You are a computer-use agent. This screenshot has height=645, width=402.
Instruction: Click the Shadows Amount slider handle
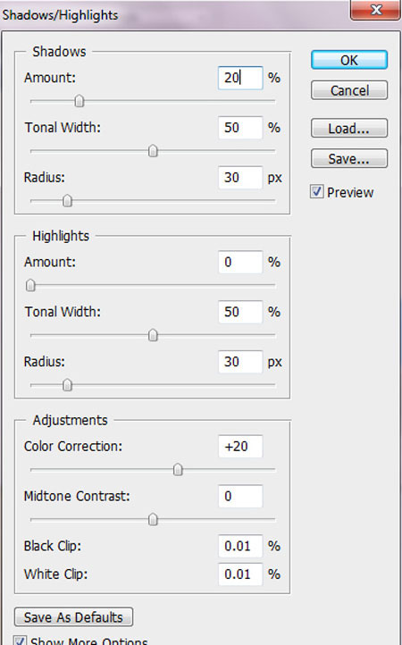(79, 101)
